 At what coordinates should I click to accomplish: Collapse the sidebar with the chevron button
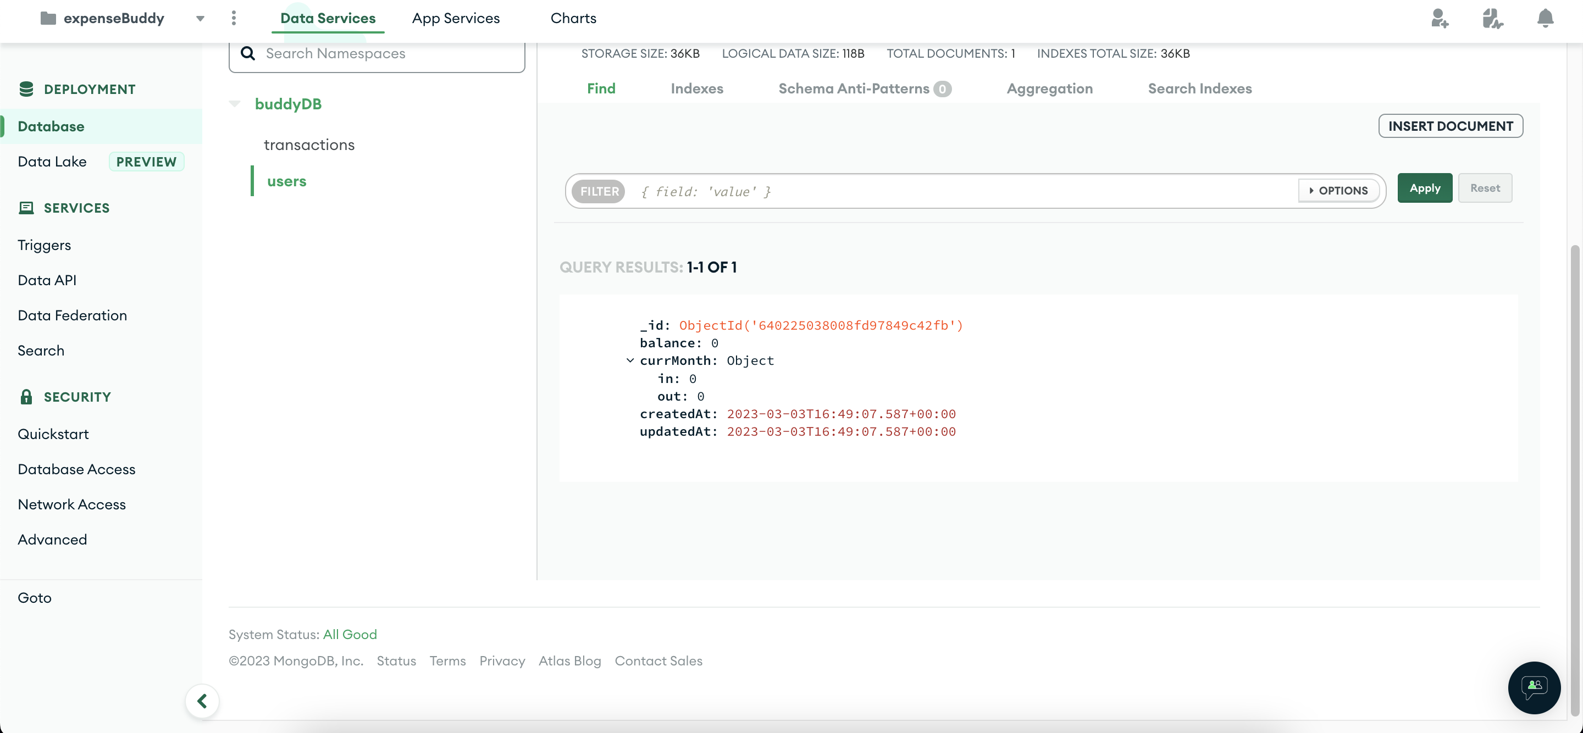tap(202, 701)
